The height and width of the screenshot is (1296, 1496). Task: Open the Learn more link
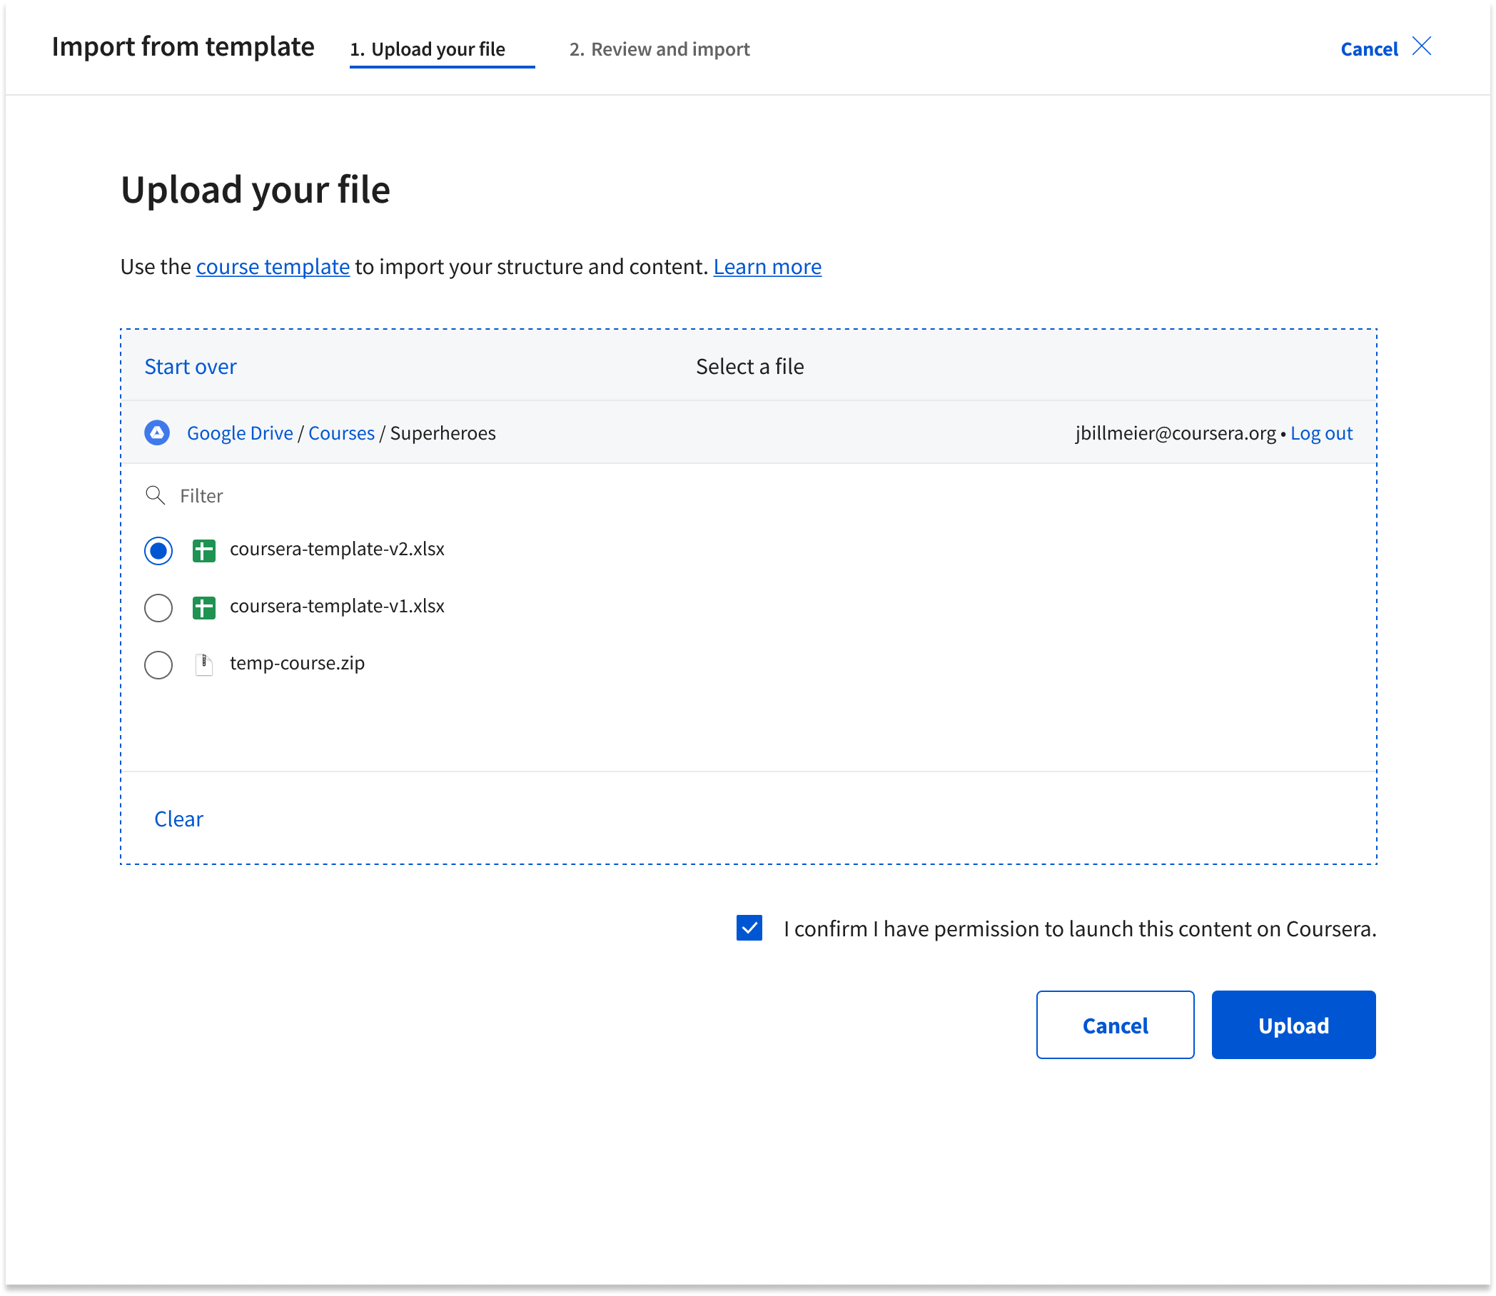(x=767, y=267)
